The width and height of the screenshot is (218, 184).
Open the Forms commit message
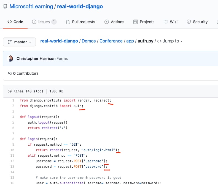(x=62, y=58)
